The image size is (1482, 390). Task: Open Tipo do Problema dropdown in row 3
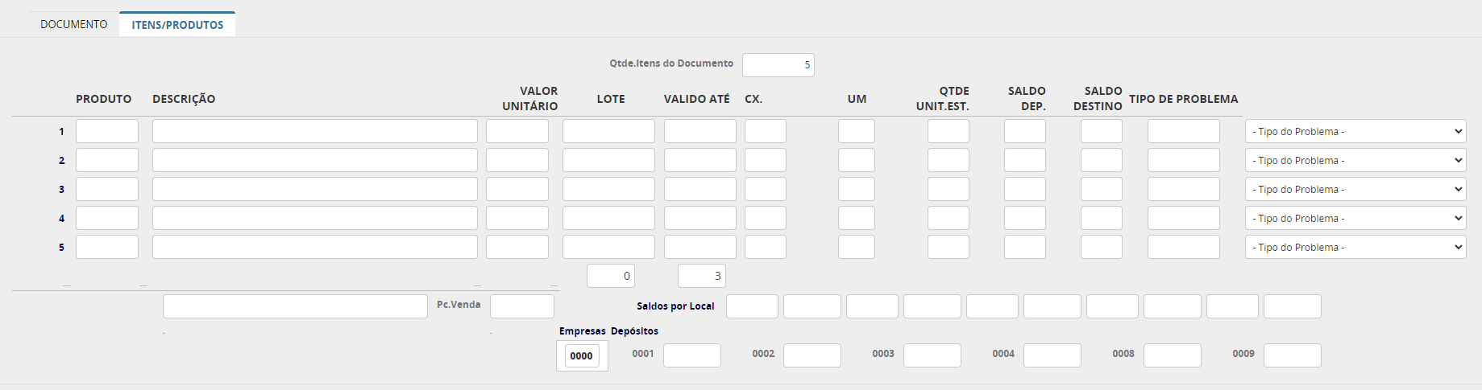click(1355, 189)
